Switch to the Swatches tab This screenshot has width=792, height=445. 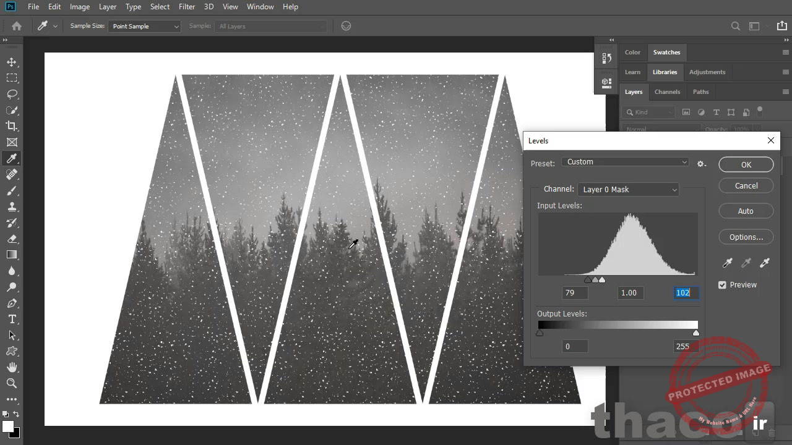click(667, 52)
